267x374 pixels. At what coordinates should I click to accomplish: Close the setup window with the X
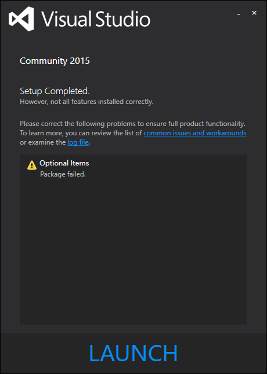tap(254, 13)
